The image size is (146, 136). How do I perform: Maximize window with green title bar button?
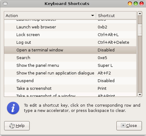point(136,3)
